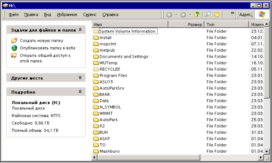Viewport: 272px width, 163px height.
Task: Sort files by the Имя column header
Action: [x=130, y=24]
